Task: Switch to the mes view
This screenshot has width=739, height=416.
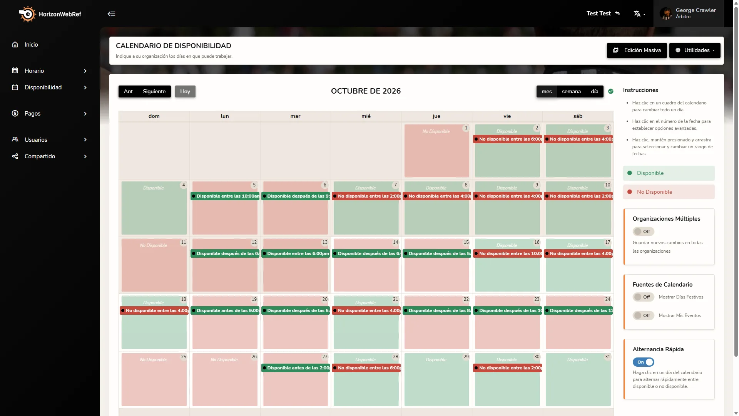Action: 547,92
